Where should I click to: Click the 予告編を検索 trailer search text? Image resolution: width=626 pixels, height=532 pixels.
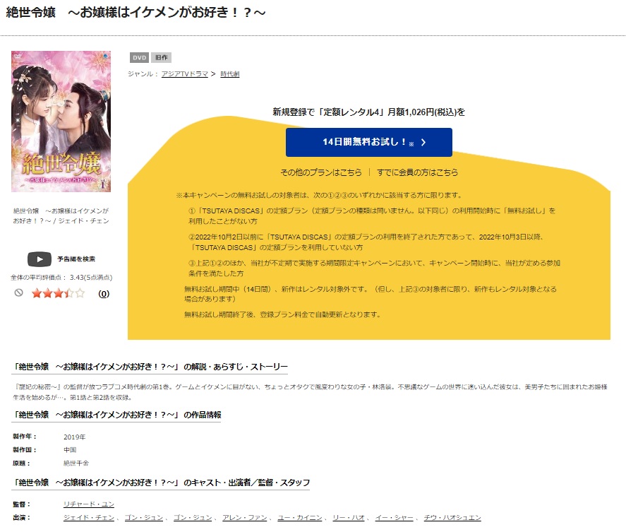click(76, 259)
